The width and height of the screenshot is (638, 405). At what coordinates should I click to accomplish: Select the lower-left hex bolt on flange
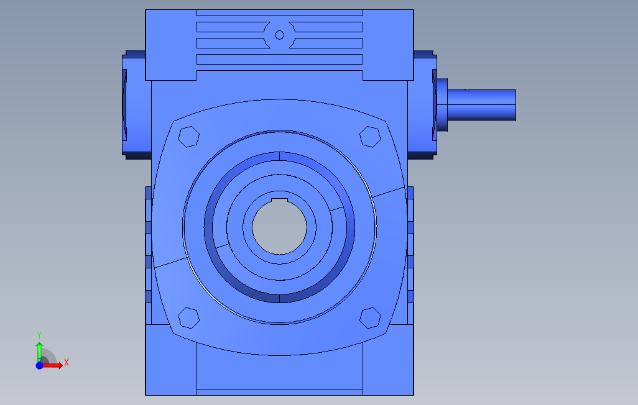pyautogui.click(x=189, y=317)
